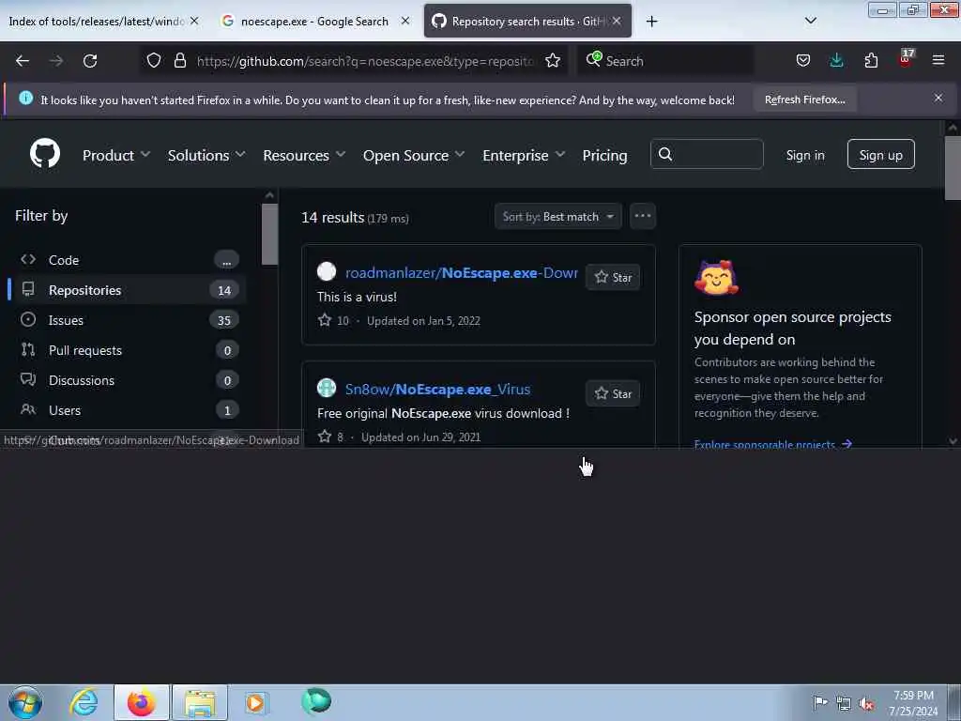
Task: Open a new tab with plus button
Action: click(651, 22)
